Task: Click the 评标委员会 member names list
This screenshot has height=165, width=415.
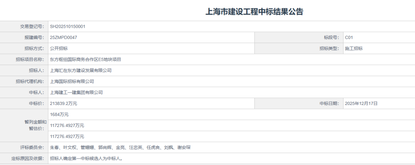Action: [x=121, y=147]
